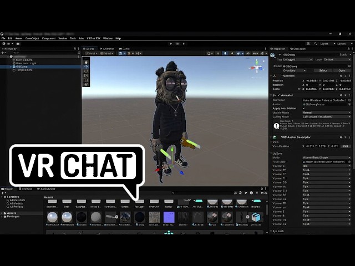The width and height of the screenshot is (355, 266).
Task: Click the Hierarchy add (+) button
Action: (3, 53)
